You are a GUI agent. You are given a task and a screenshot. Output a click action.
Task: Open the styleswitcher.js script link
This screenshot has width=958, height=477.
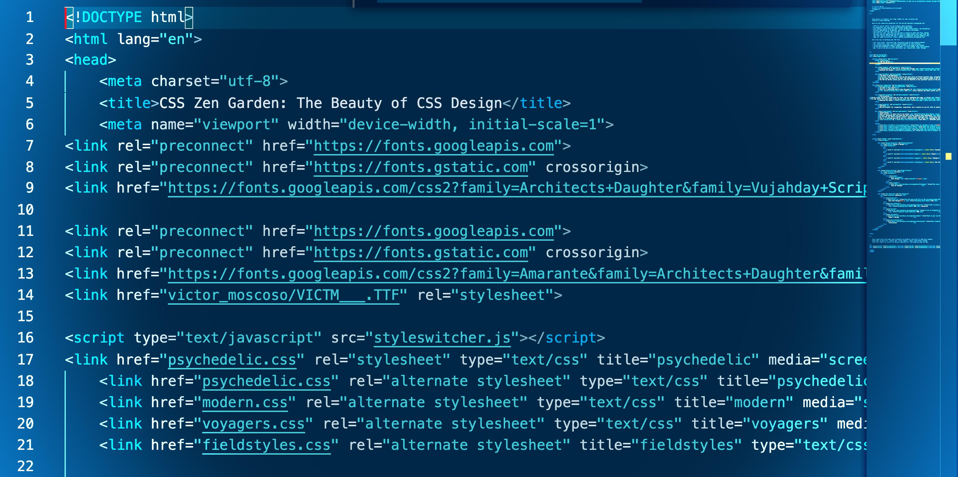pos(442,338)
